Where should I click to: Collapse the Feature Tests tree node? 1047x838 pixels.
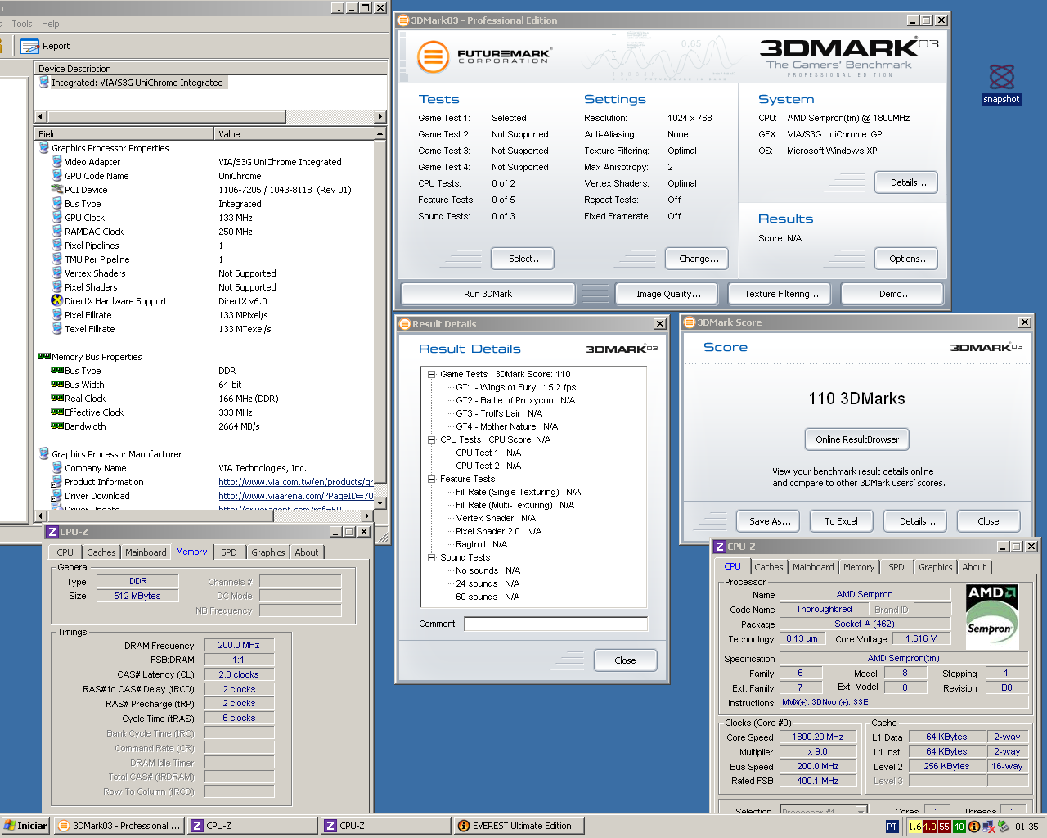tap(431, 479)
